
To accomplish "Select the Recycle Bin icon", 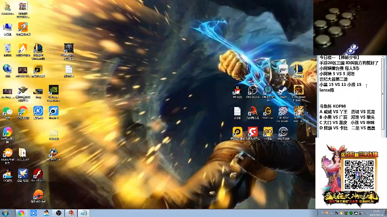I will 7,51.
